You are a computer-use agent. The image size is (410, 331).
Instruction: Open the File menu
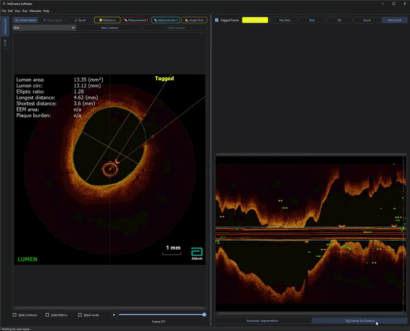click(x=4, y=11)
